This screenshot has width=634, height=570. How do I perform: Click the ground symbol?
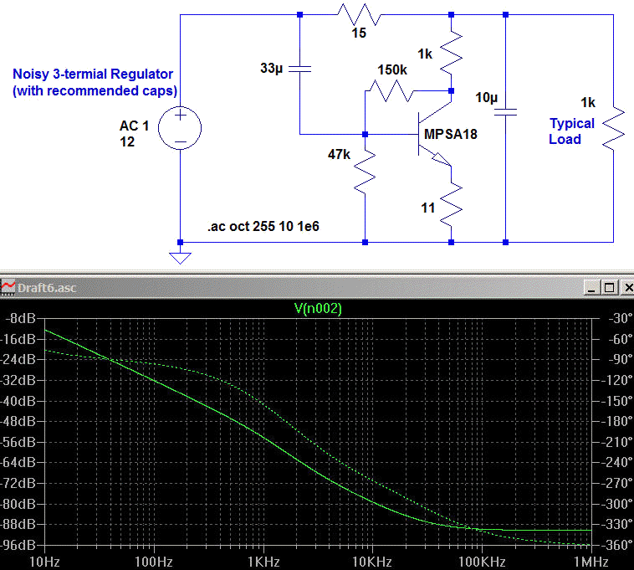click(180, 257)
